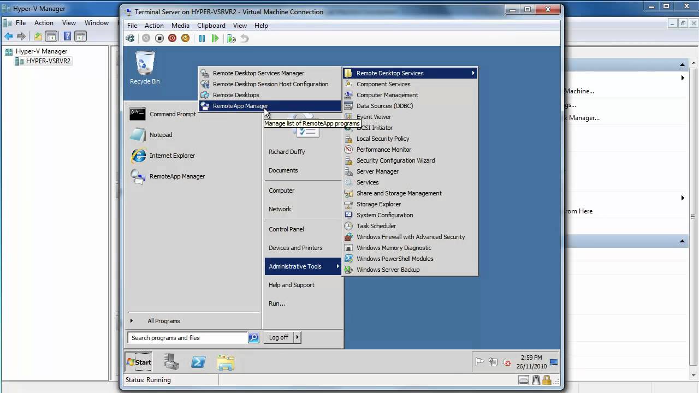Image resolution: width=699 pixels, height=393 pixels.
Task: Collapse the top Actions pane section arrow
Action: tap(683, 64)
